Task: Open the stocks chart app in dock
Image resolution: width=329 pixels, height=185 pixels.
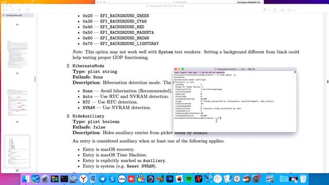Action: click(35, 179)
